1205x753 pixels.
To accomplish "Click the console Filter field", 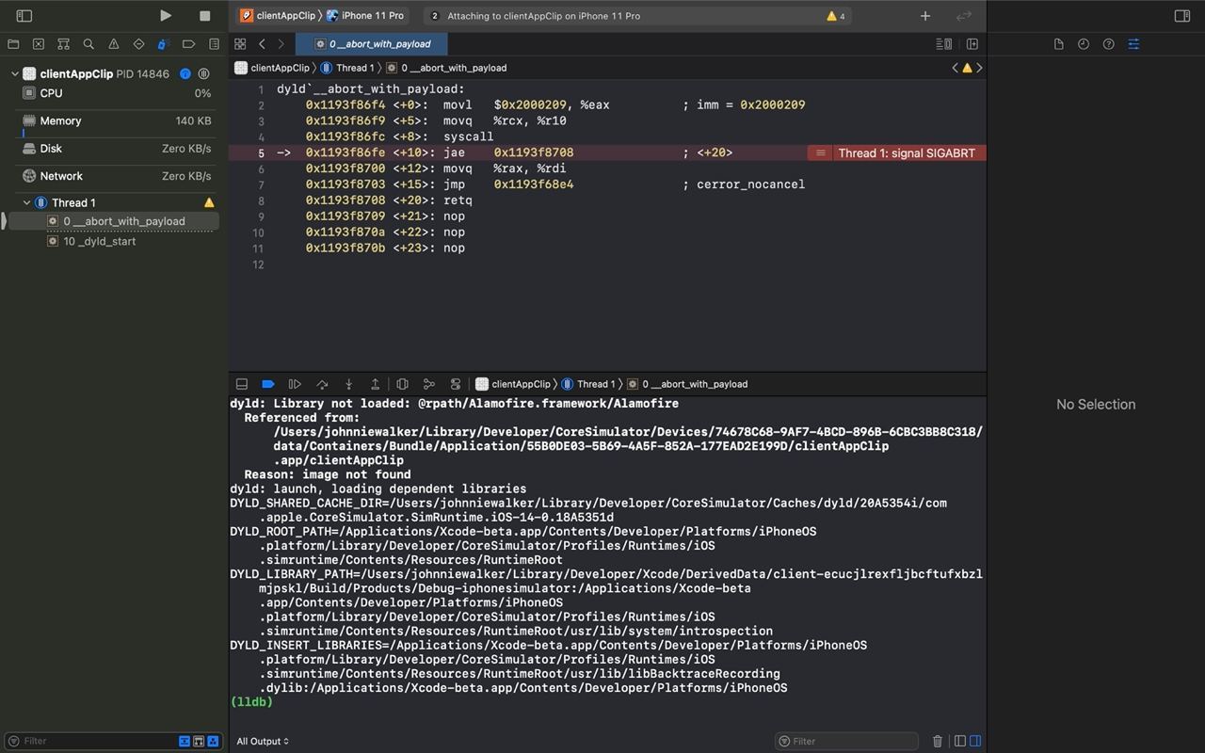I will [x=846, y=741].
